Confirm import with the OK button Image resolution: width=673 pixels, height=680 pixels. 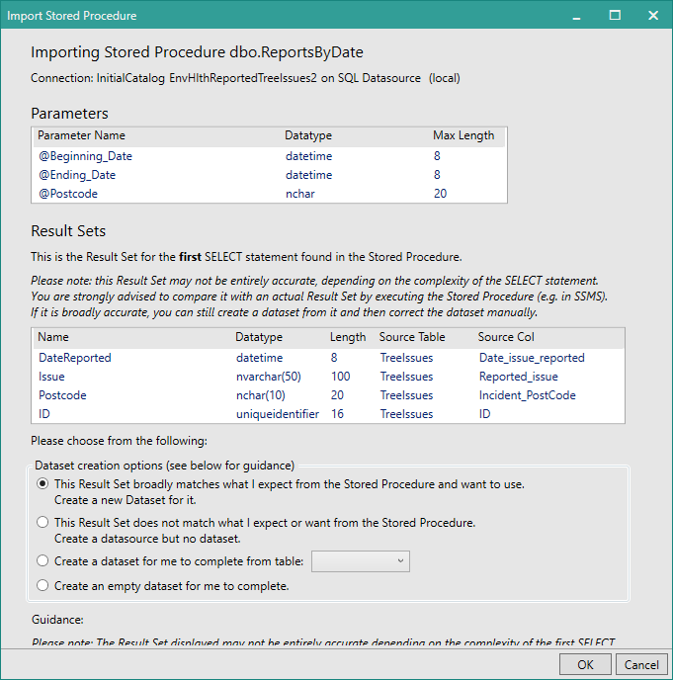585,665
